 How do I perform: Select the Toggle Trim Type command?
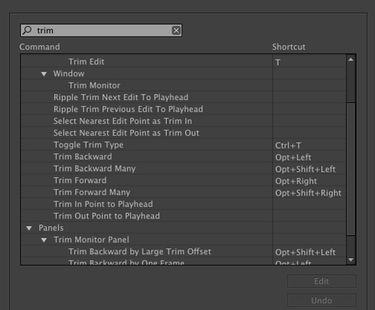89,145
